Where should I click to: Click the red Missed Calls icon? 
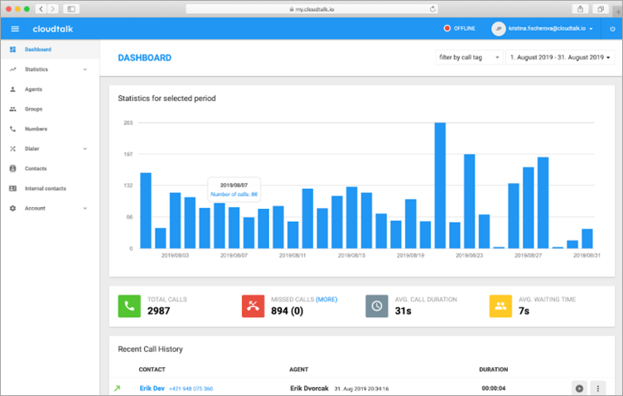coord(254,306)
